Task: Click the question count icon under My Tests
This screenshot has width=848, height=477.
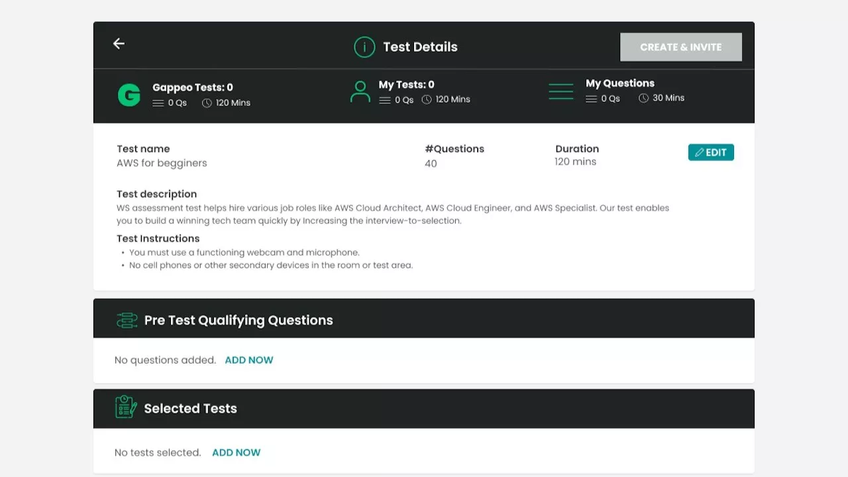Action: pyautogui.click(x=384, y=100)
